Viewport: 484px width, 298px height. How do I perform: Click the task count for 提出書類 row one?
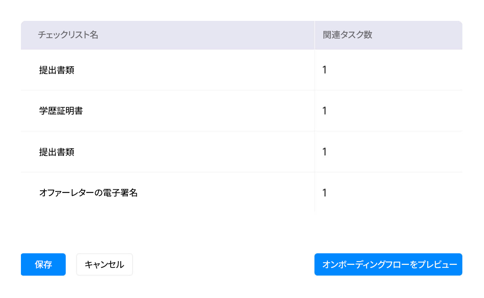coord(324,70)
